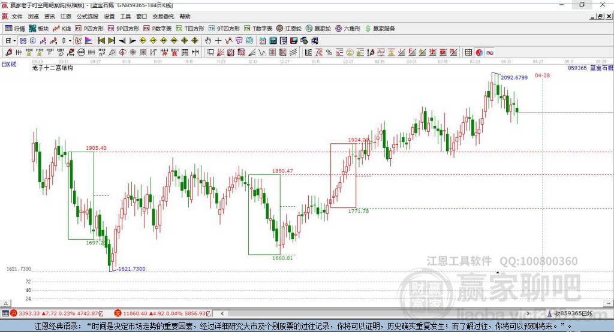Open the 文件 menu

point(17,16)
